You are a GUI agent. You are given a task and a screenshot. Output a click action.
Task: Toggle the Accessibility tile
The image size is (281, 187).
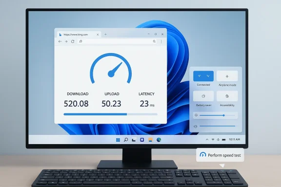[227, 96]
